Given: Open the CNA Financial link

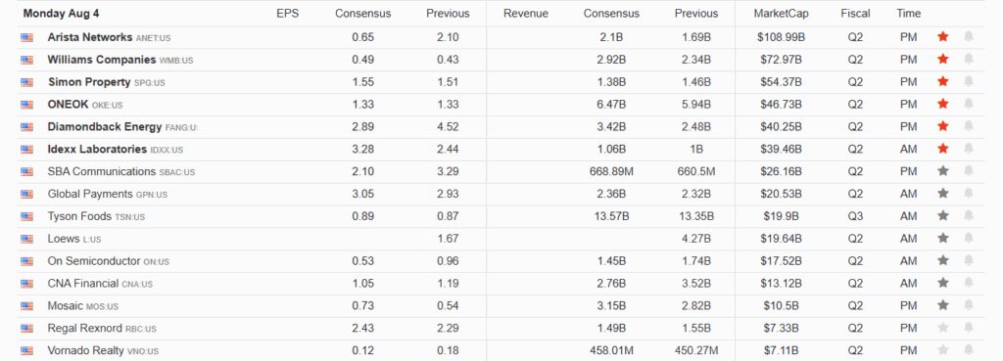Looking at the screenshot, I should coord(83,284).
